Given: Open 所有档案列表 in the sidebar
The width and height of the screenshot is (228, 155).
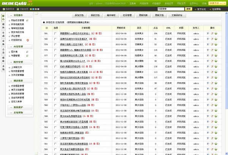Looking at the screenshot, I should point(17,24).
